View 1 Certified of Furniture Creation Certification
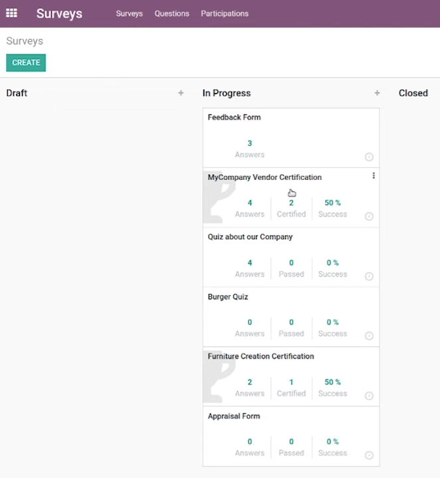The height and width of the screenshot is (478, 440). click(x=291, y=388)
